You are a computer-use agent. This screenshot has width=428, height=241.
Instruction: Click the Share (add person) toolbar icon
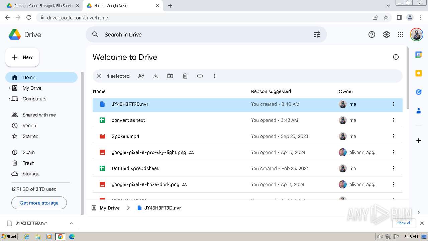point(141,76)
